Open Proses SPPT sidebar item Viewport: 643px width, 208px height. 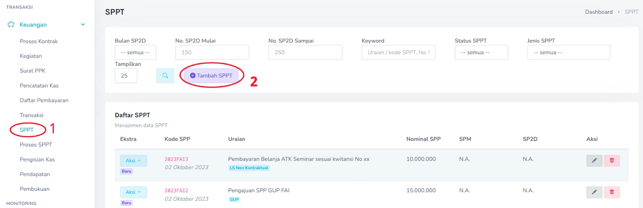36,145
